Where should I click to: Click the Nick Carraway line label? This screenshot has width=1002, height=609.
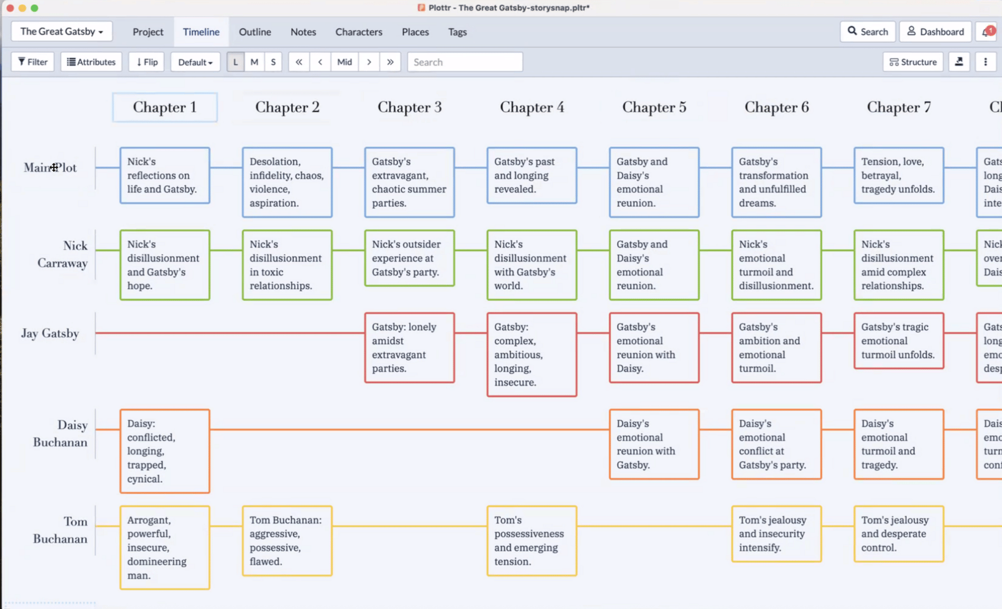point(62,254)
